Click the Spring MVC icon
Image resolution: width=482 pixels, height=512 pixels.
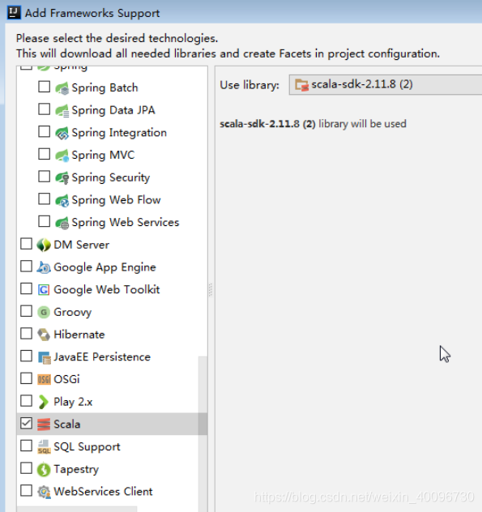62,156
